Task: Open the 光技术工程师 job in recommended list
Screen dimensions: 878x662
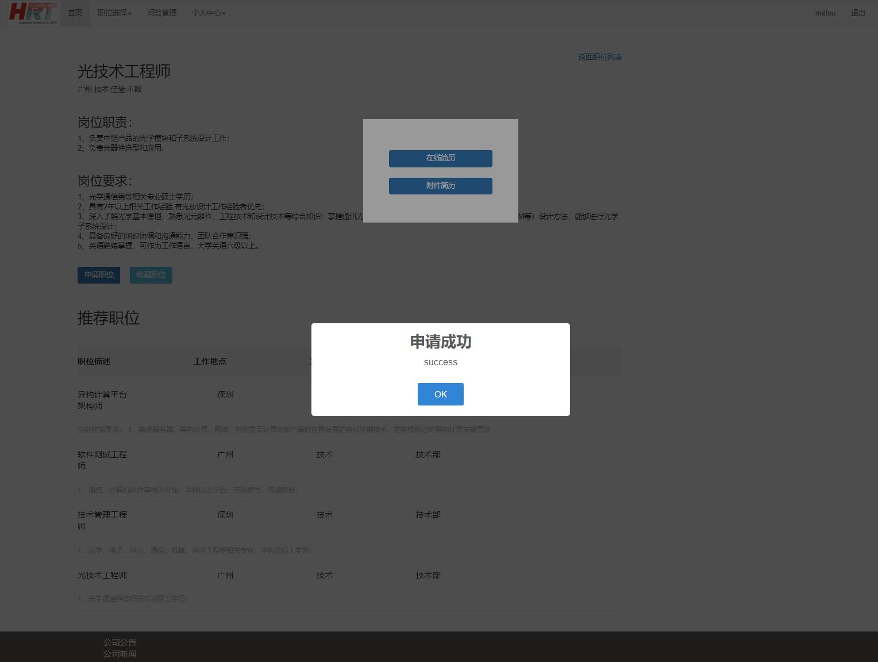Action: pyautogui.click(x=102, y=575)
